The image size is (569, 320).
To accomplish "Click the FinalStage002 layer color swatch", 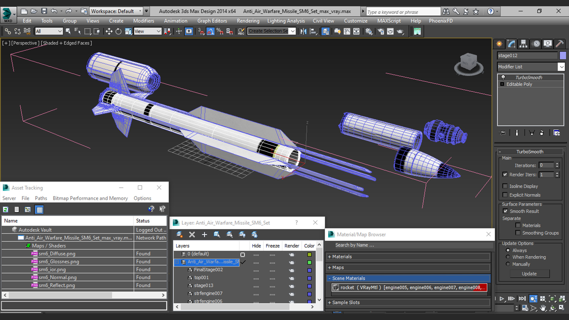I will (x=309, y=270).
